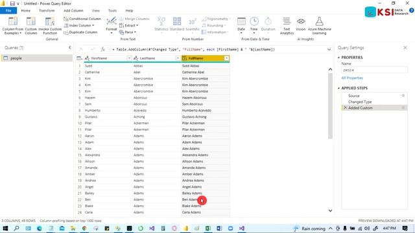Click the query Name input field
The image size is (415, 233).
point(374,70)
